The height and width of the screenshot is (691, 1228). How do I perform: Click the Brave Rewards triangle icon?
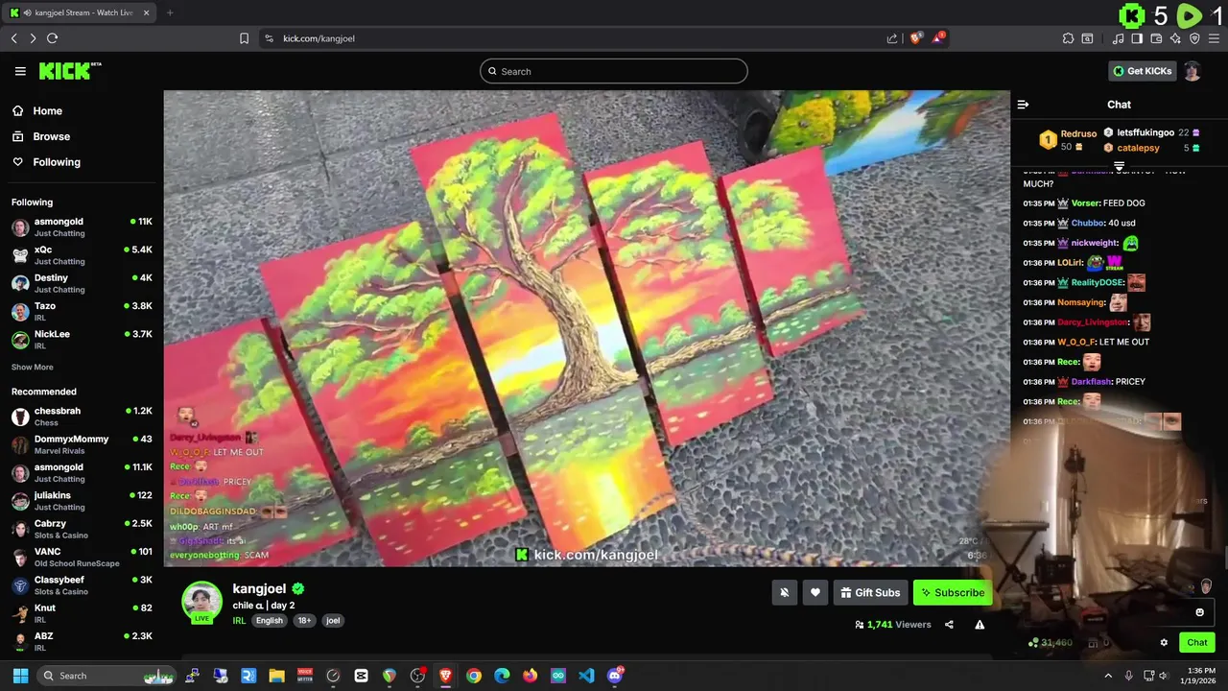(938, 38)
